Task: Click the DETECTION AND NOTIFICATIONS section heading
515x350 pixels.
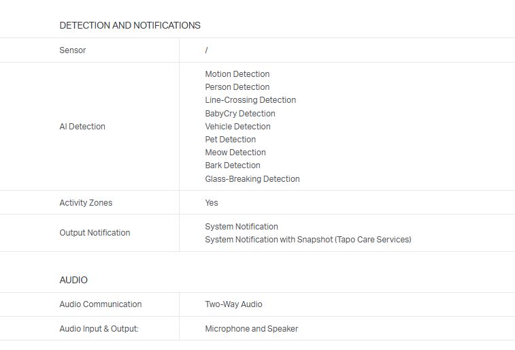Action: coord(130,25)
